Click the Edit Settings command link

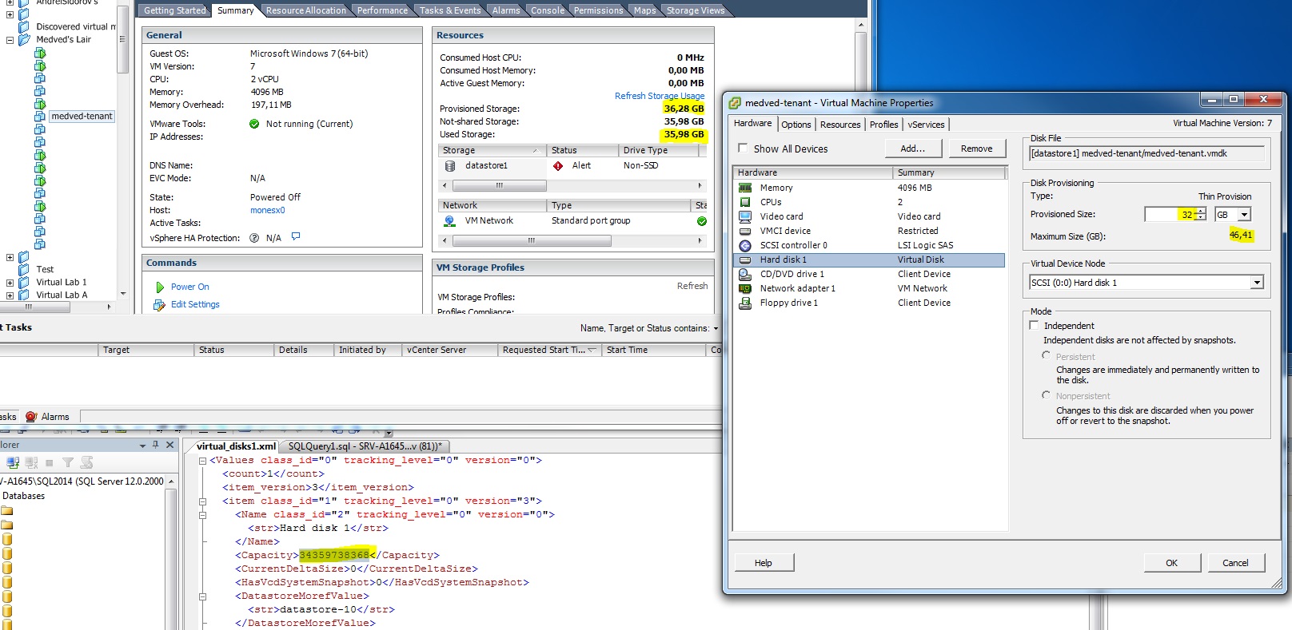pos(195,304)
